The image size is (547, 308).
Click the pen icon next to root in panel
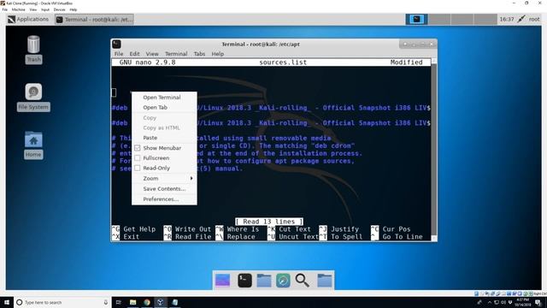point(521,19)
